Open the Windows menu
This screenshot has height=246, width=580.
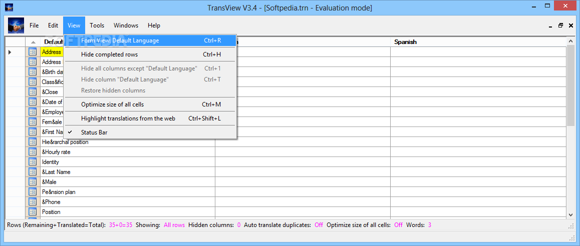[126, 25]
